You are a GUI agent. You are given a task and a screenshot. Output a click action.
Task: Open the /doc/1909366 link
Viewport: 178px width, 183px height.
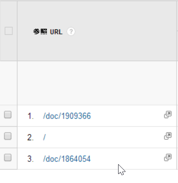coord(67,116)
